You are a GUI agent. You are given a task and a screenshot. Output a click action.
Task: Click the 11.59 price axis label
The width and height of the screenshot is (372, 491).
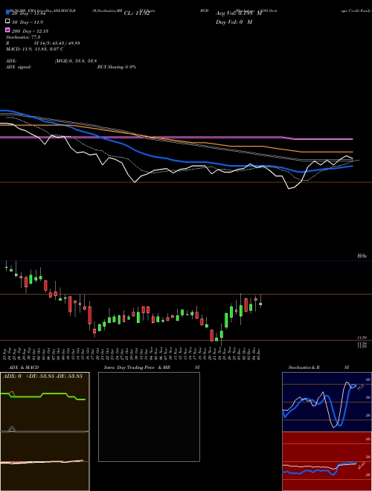[362, 338]
